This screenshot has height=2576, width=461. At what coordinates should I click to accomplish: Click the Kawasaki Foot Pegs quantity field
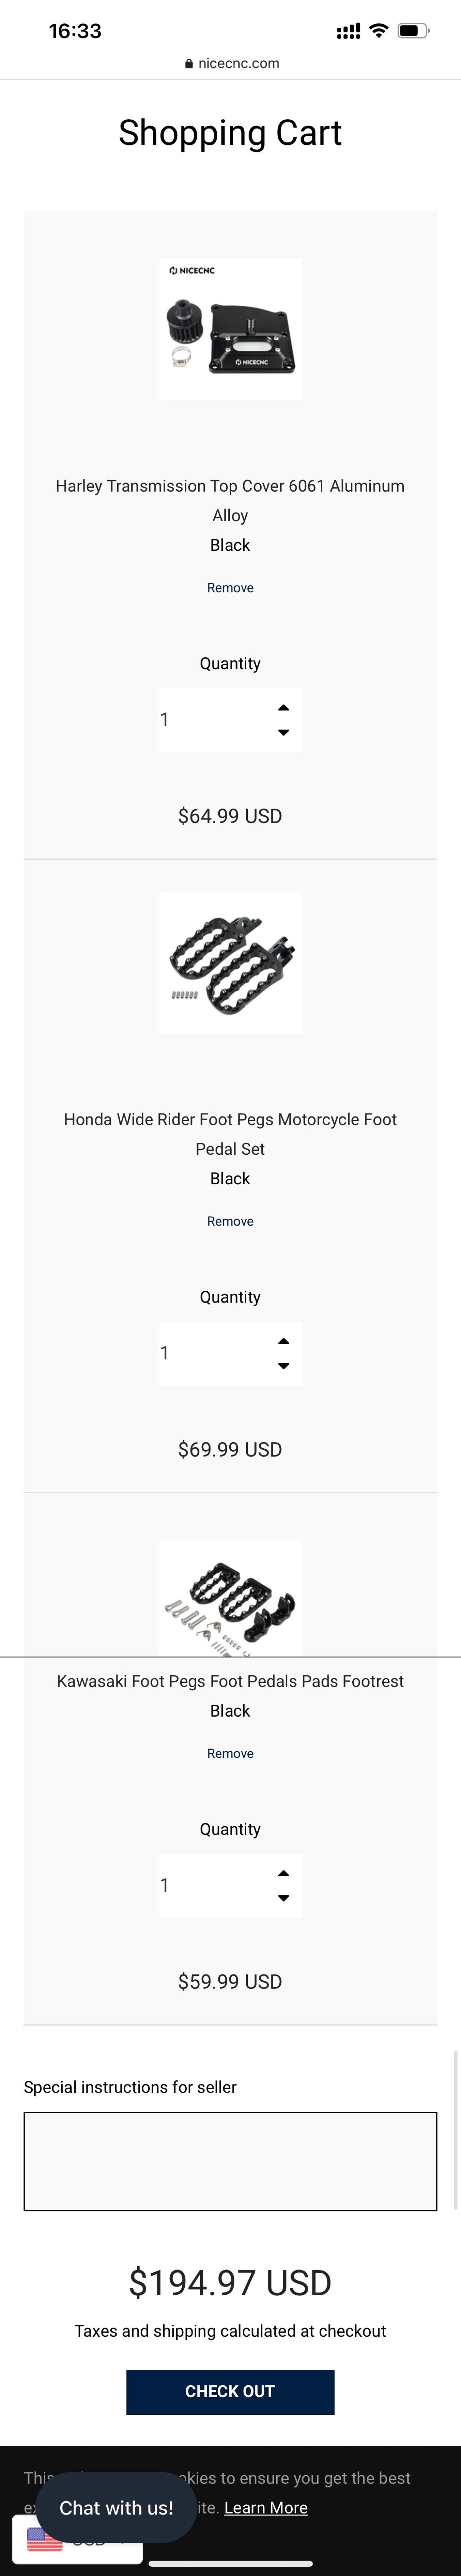(x=209, y=1885)
